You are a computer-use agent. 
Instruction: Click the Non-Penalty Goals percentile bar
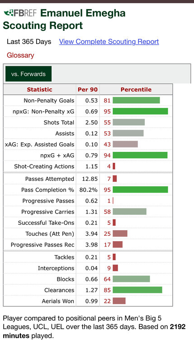click(136, 100)
